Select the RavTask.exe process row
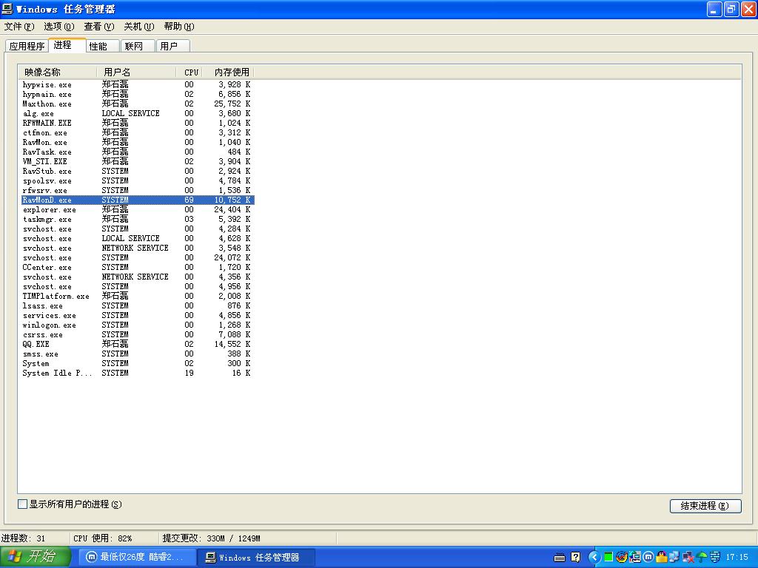 coord(137,152)
